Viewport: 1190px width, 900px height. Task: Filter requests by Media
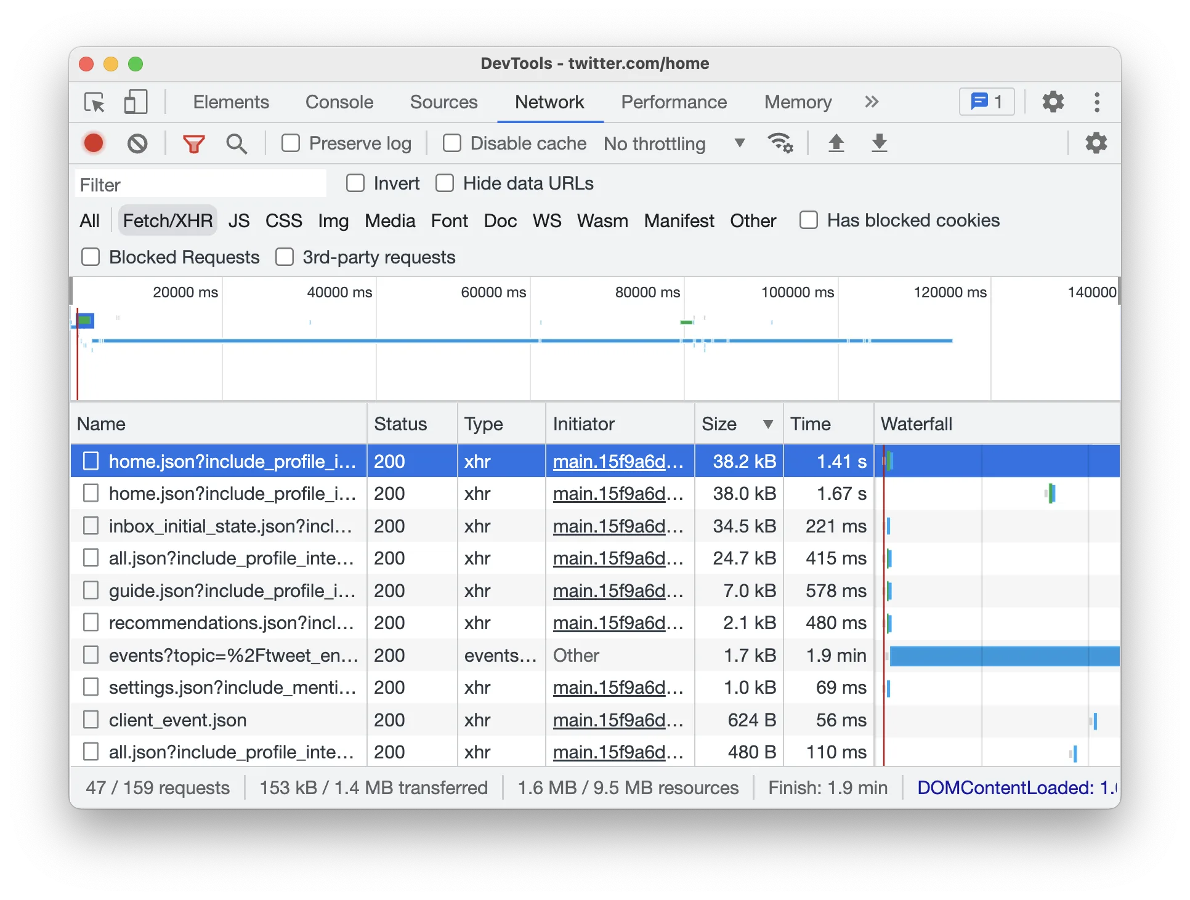pyautogui.click(x=390, y=221)
